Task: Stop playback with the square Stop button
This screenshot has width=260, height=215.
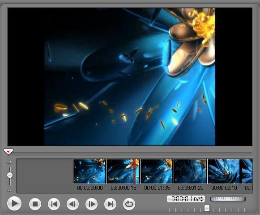Action: tap(35, 204)
